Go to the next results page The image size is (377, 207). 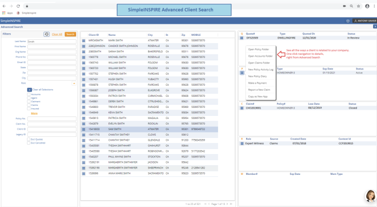coord(227,204)
